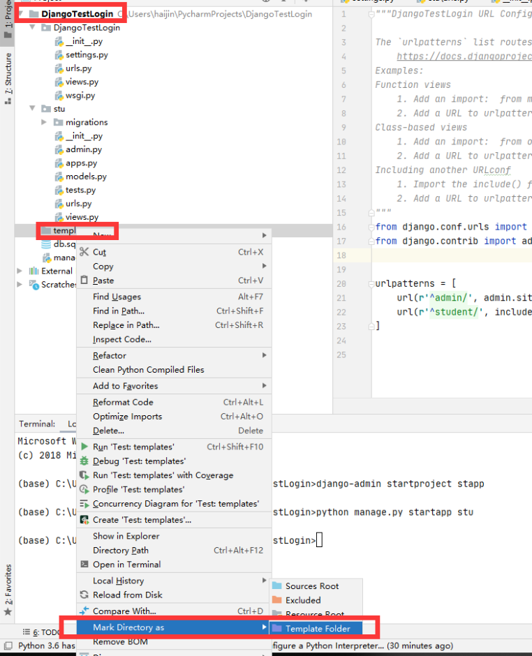Open the Add to Favorites submenu arrow
The width and height of the screenshot is (532, 656).
point(264,385)
